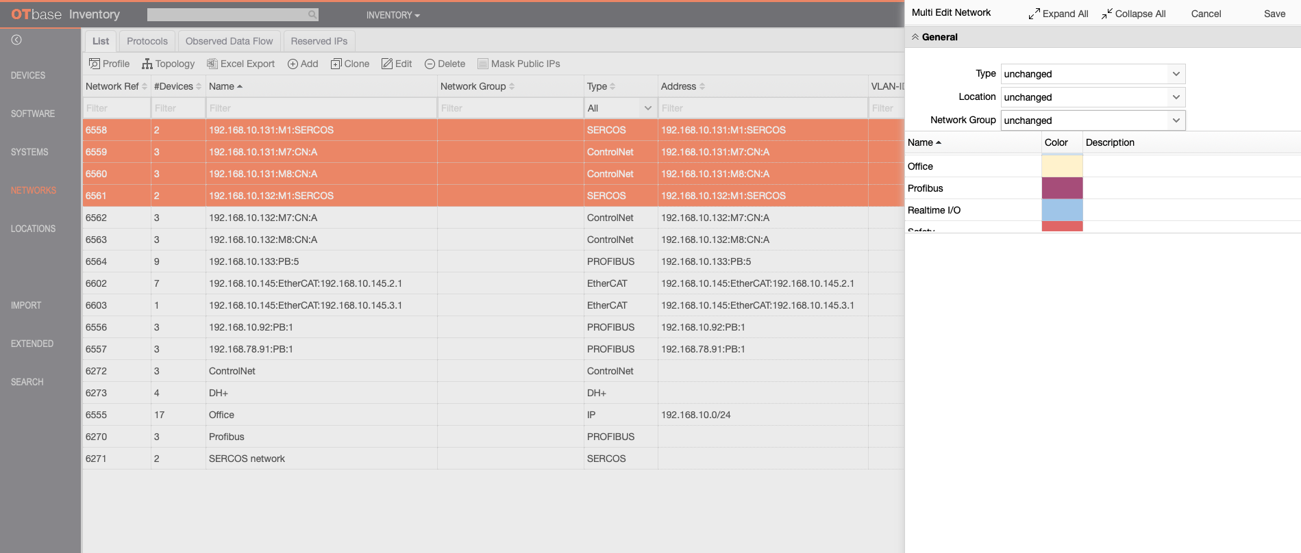The width and height of the screenshot is (1301, 553).
Task: Save the Multi Edit Network changes
Action: tap(1274, 14)
